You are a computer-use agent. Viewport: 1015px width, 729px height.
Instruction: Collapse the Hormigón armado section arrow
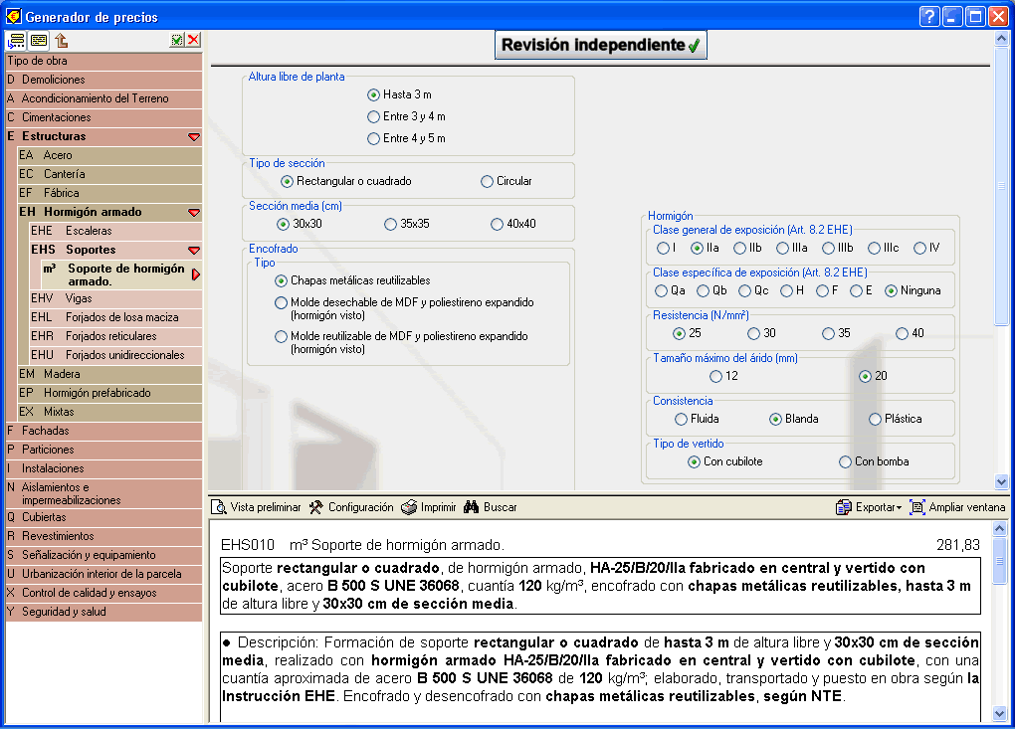194,213
